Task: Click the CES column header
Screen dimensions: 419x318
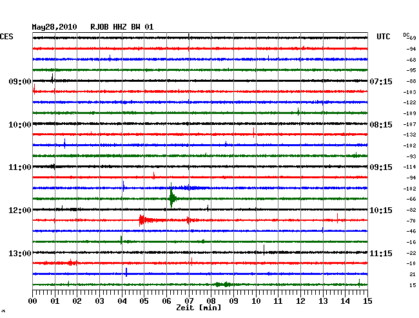Action: (6, 37)
